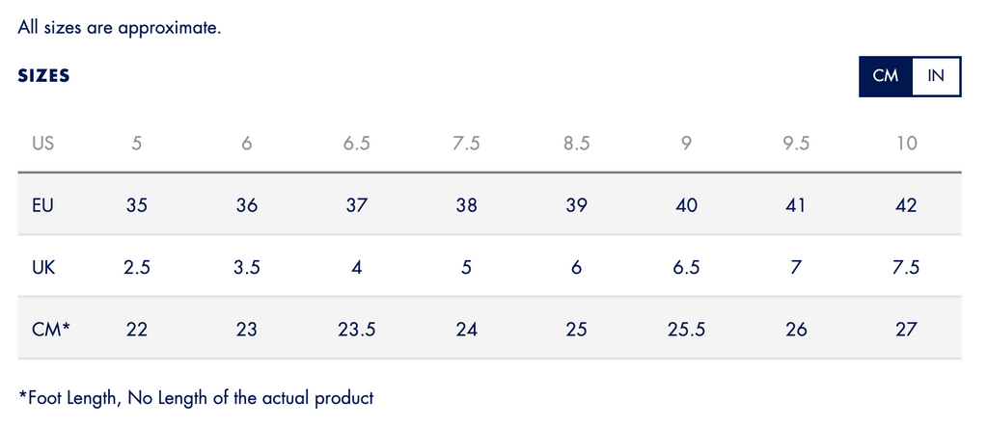Image resolution: width=988 pixels, height=426 pixels.
Task: Select US size 9.5 column header
Action: pyautogui.click(x=796, y=144)
